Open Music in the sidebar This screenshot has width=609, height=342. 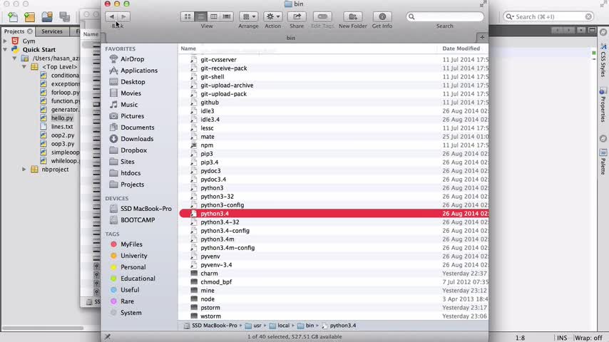(x=129, y=105)
